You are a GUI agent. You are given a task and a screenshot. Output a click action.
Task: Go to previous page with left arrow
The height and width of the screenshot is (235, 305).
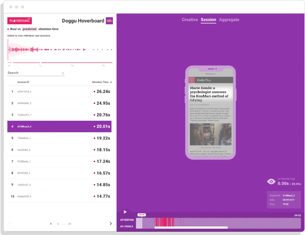click(10, 224)
